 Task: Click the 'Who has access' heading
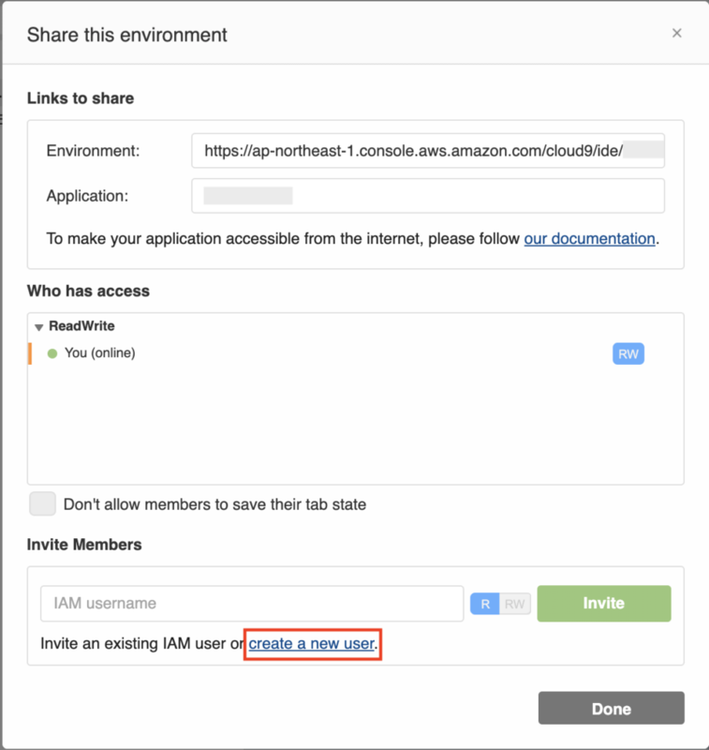[88, 292]
